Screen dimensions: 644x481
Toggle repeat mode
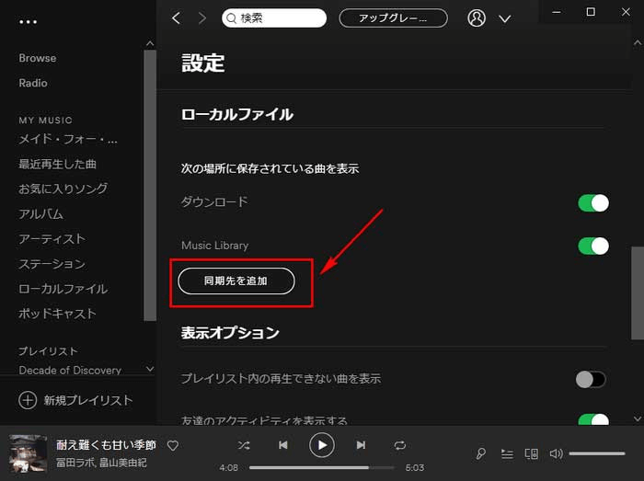coord(399,445)
